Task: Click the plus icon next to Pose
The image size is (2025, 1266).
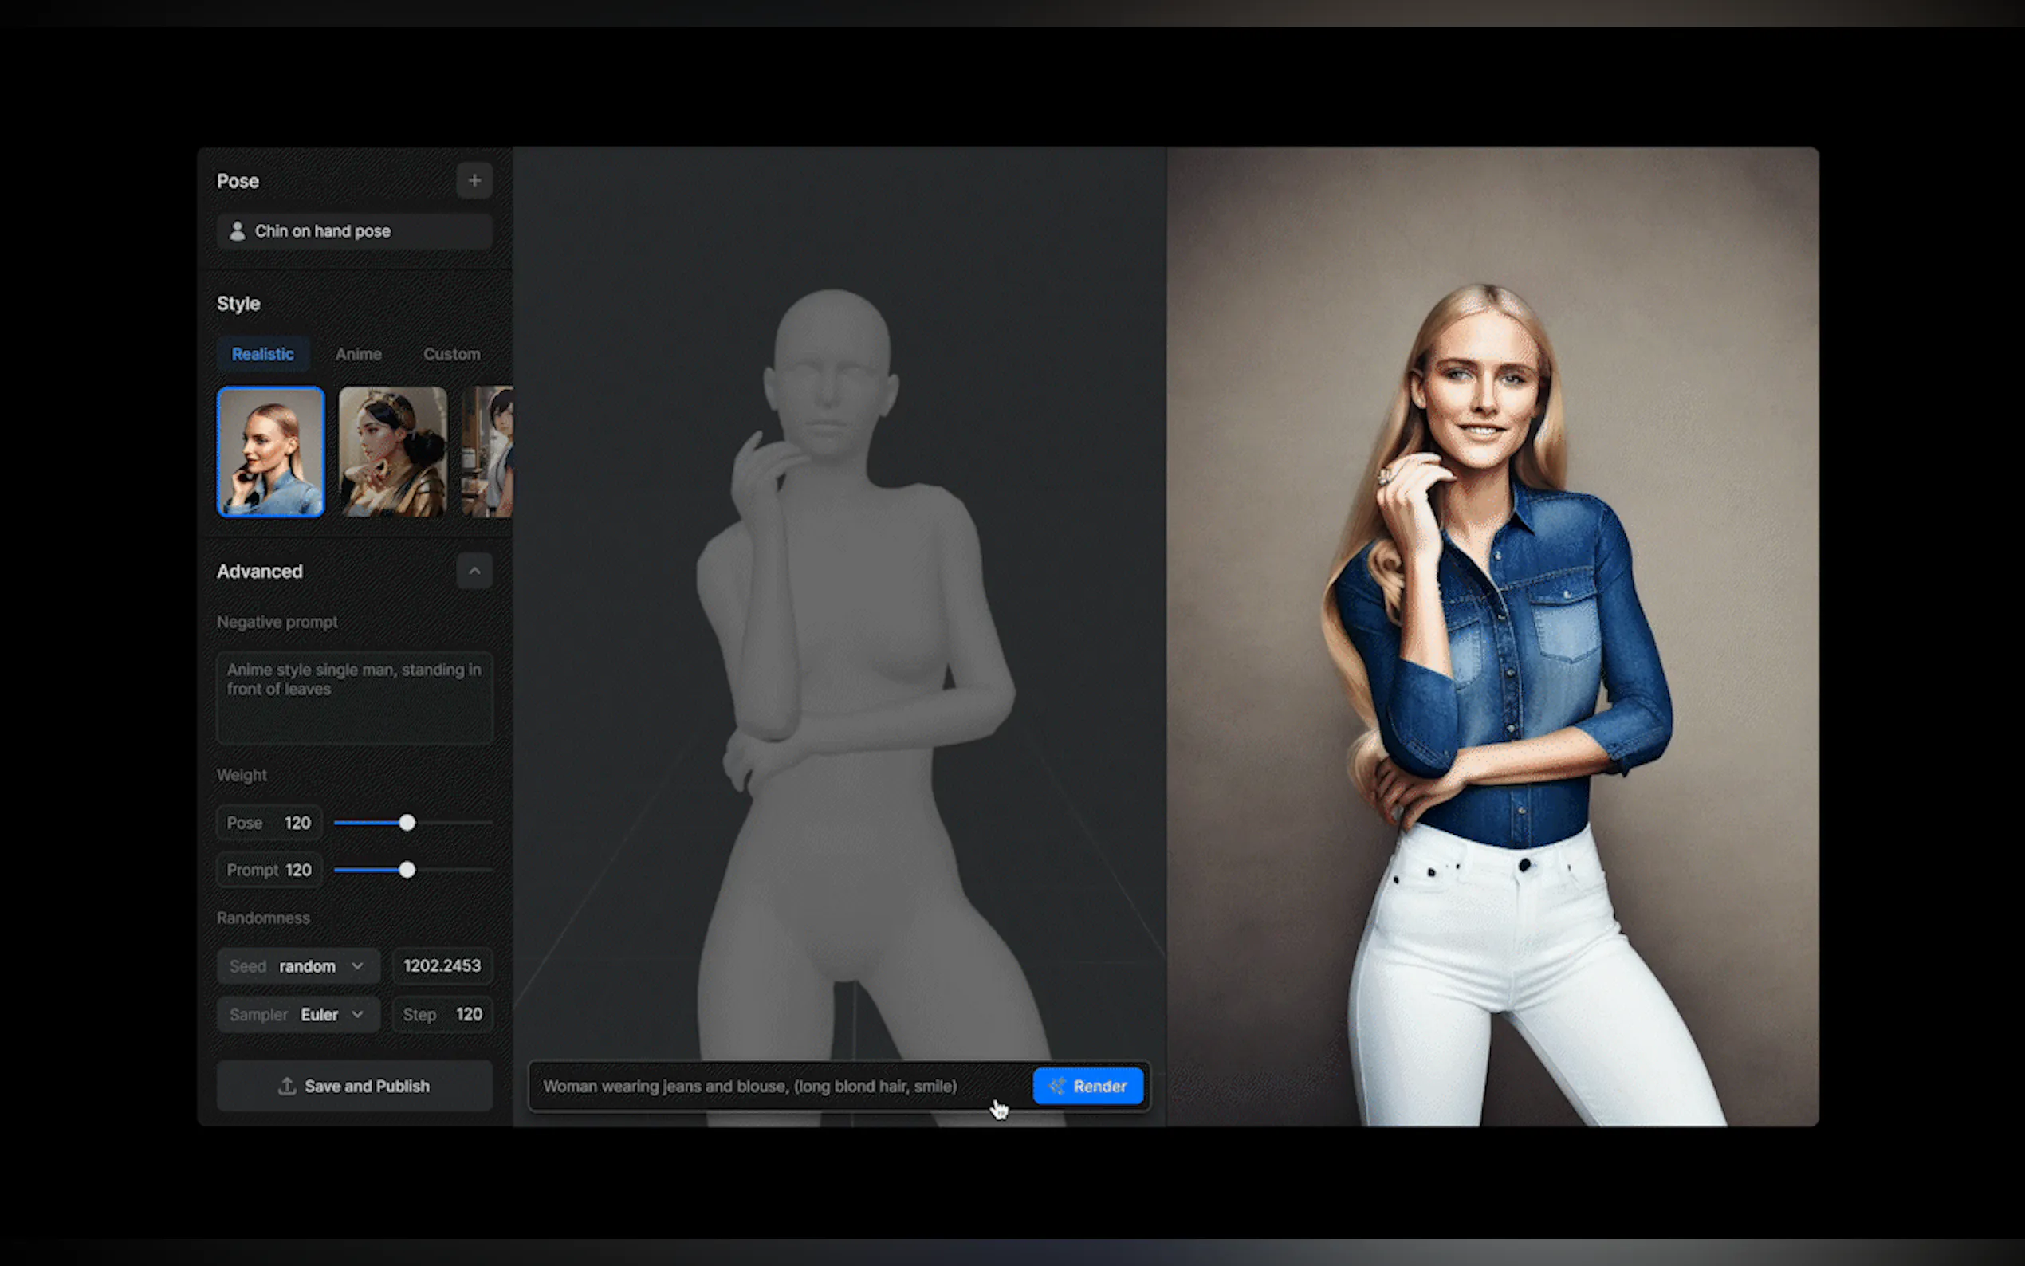Action: (x=474, y=180)
